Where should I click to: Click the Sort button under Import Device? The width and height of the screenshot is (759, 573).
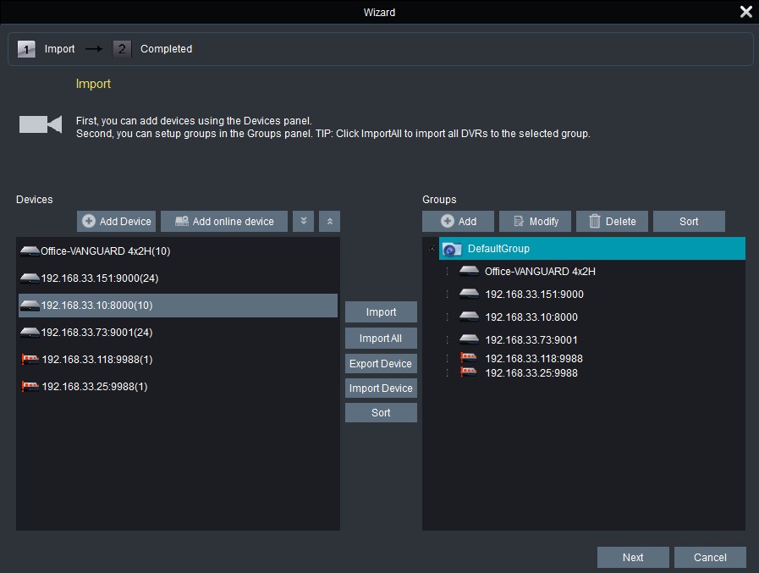(381, 412)
